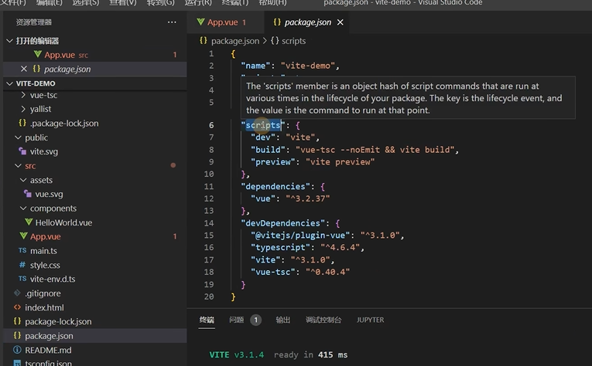Click the HelloWorld.vue Vue file icon
Viewport: 592px width, 366px height.
[29, 222]
